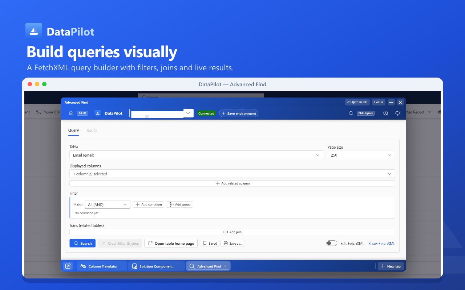Expand the Displayed columns selector
This screenshot has width=465, height=290.
(232, 174)
